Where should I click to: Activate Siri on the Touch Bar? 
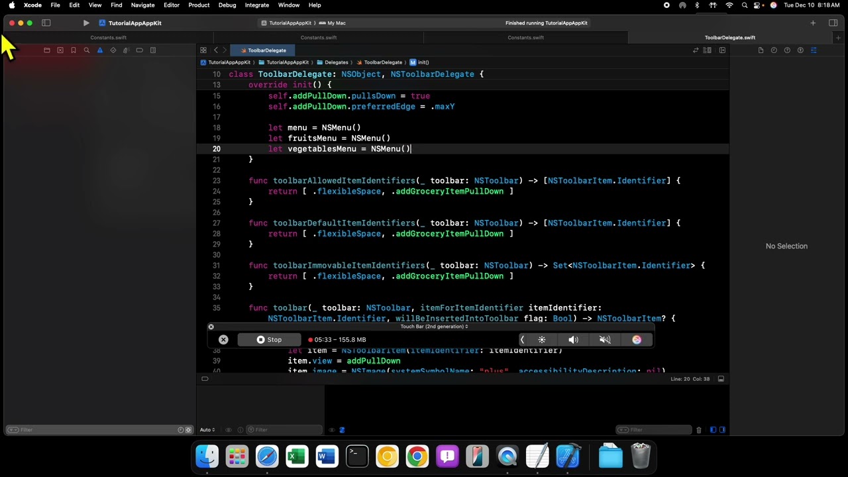point(637,340)
